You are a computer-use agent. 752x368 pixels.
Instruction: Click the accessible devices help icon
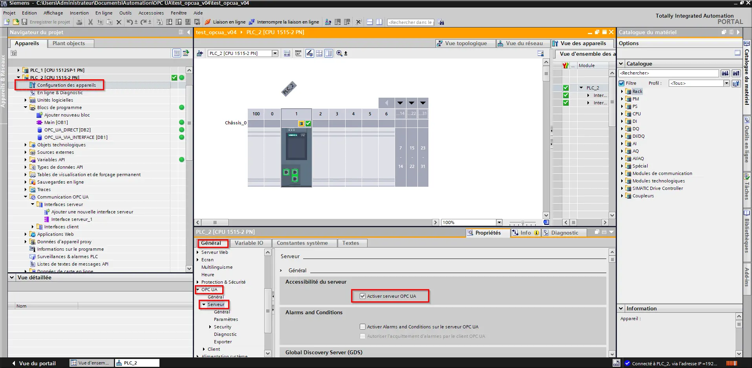coord(328,22)
